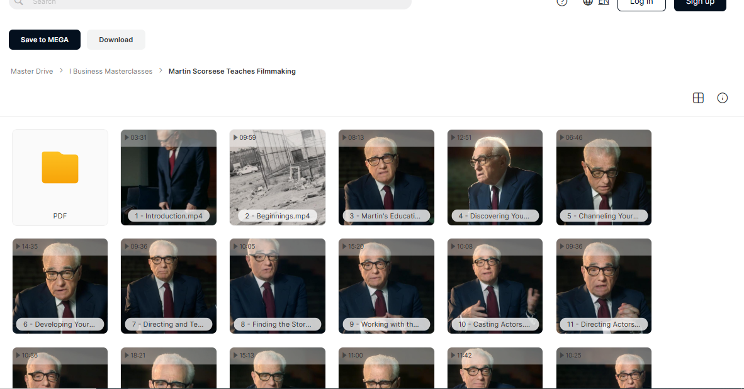Open 2 - Beginnings.mp4 video
This screenshot has width=744, height=389.
tap(278, 178)
